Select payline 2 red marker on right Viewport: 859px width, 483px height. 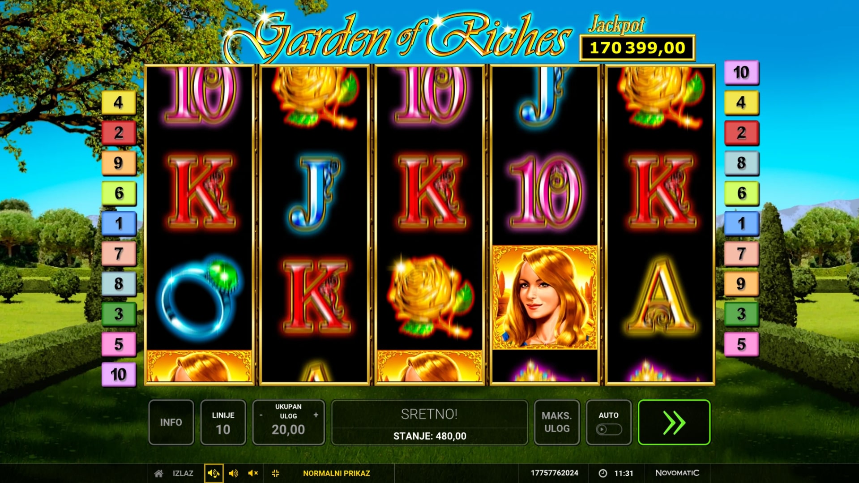point(741,133)
